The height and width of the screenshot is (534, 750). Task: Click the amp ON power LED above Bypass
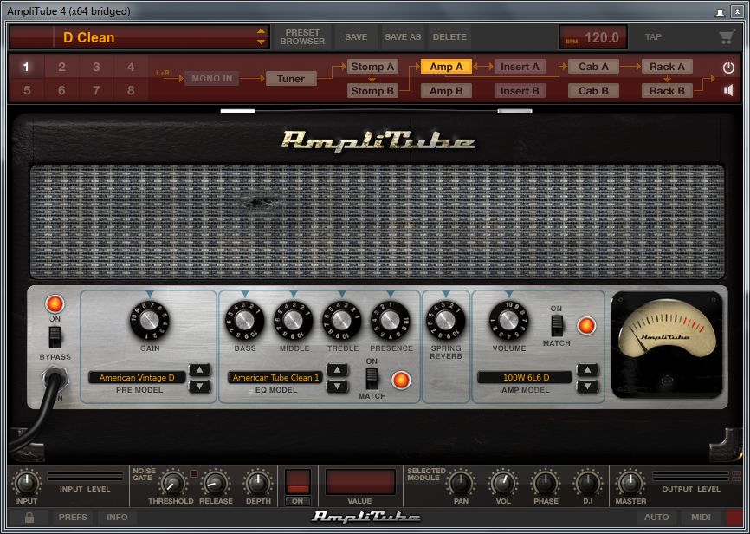[x=55, y=303]
